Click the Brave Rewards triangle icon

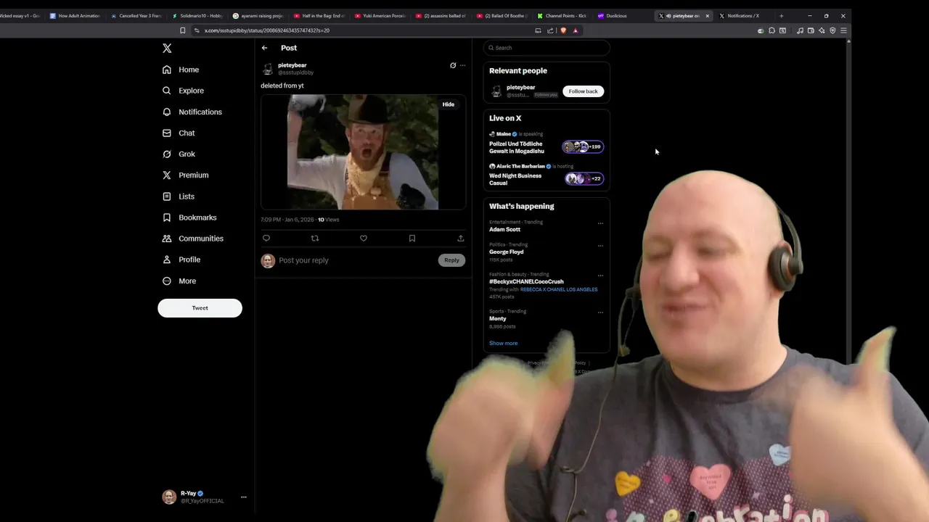[x=576, y=30]
